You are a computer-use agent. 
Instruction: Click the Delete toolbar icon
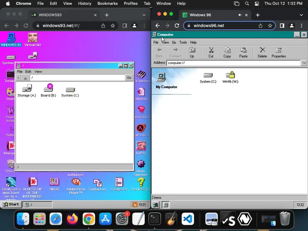pyautogui.click(x=262, y=52)
